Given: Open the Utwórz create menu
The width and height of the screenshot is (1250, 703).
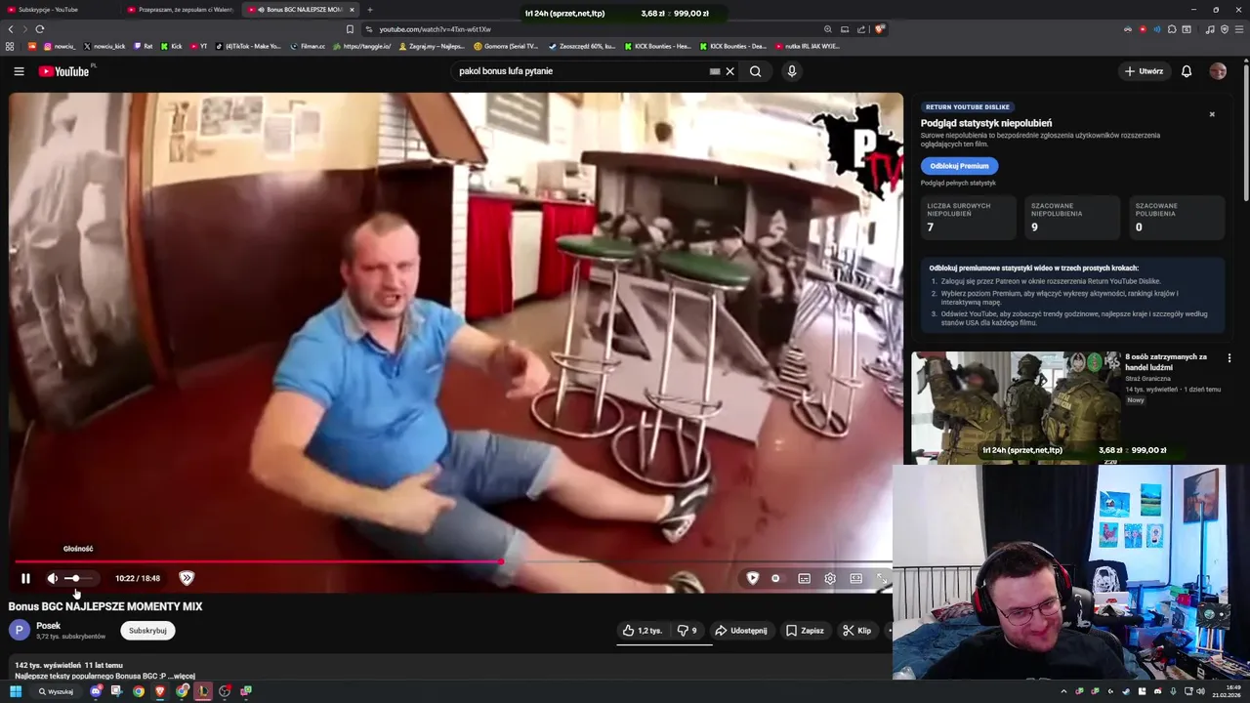Looking at the screenshot, I should (1144, 71).
